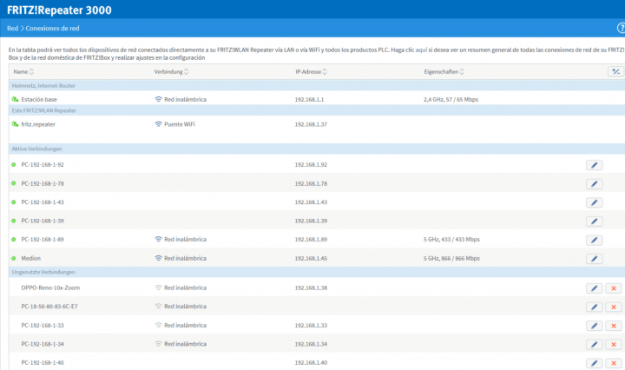Click '2,4 GHz, 57 / 65 Mbps' property

(451, 99)
